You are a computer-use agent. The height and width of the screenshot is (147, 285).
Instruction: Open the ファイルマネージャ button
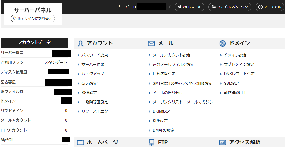(230, 7)
